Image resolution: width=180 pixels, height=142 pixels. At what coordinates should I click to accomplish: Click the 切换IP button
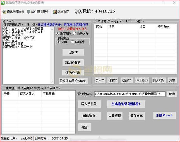coord(73,52)
